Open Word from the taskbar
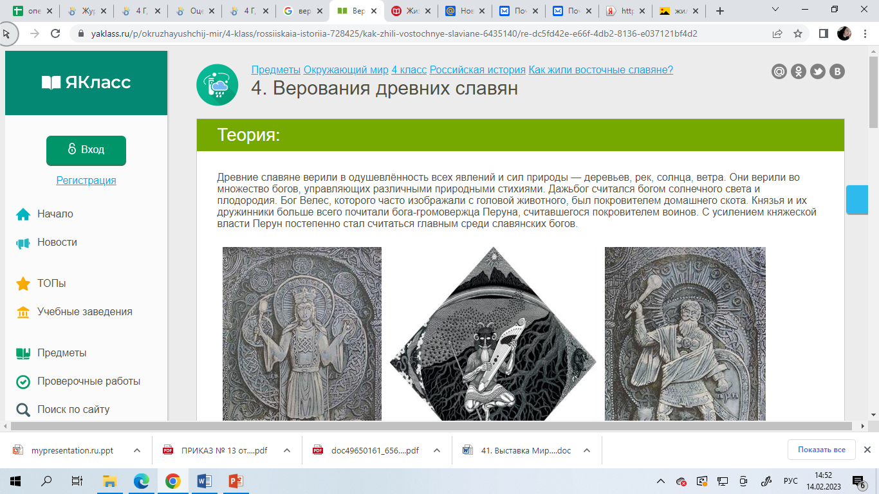This screenshot has height=494, width=879. [x=204, y=480]
